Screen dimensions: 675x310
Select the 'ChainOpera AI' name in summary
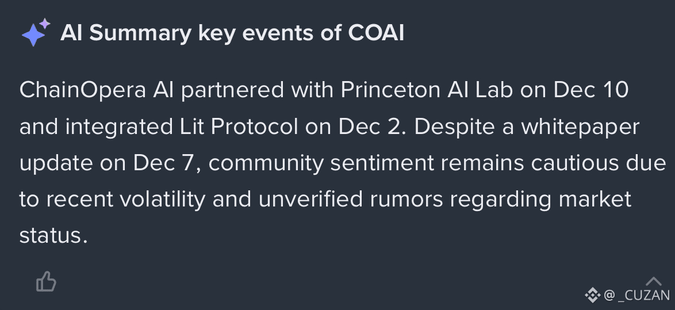[x=97, y=90]
